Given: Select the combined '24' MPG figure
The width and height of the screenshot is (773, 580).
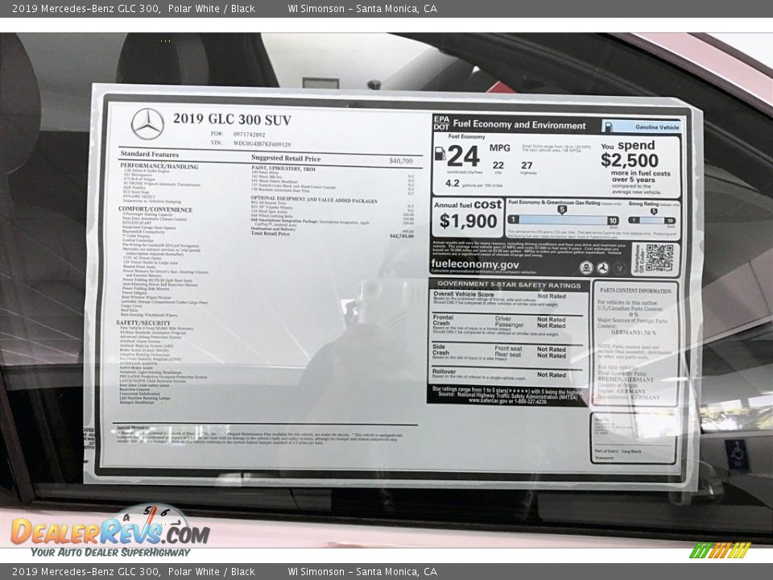Looking at the screenshot, I should 464,155.
